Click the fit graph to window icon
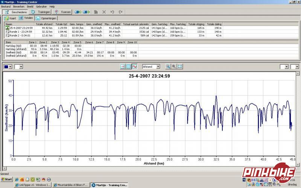 pos(180,67)
